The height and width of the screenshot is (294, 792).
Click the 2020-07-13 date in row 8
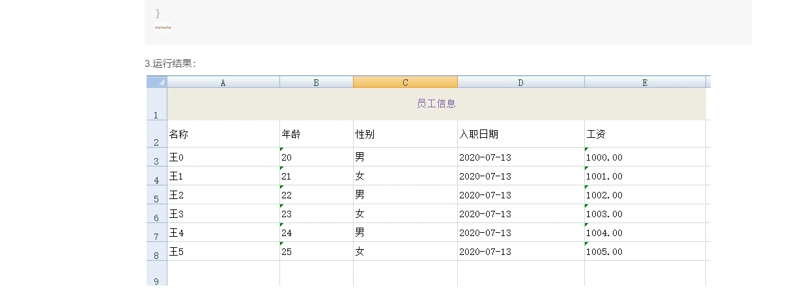pos(485,252)
